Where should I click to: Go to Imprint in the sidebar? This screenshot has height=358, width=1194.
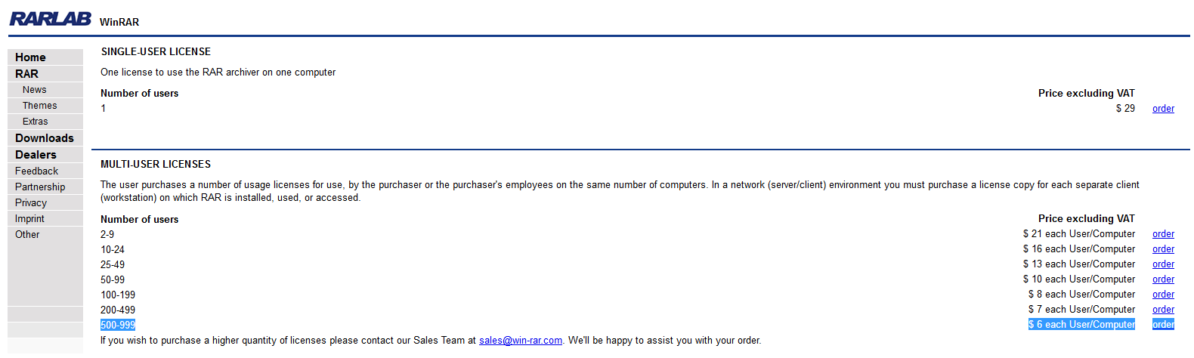click(29, 219)
